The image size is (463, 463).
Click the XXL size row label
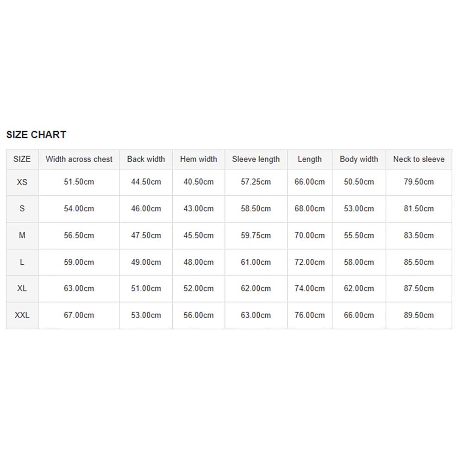pos(22,315)
